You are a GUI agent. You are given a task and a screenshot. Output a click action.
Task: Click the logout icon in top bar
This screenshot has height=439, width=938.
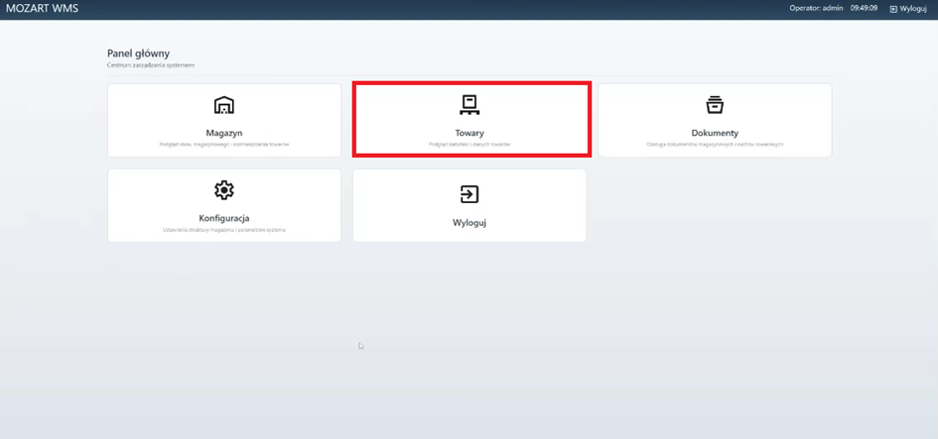pyautogui.click(x=893, y=9)
